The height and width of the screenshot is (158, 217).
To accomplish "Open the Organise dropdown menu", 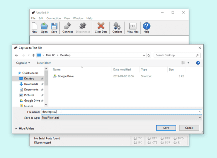I will tap(23, 63).
